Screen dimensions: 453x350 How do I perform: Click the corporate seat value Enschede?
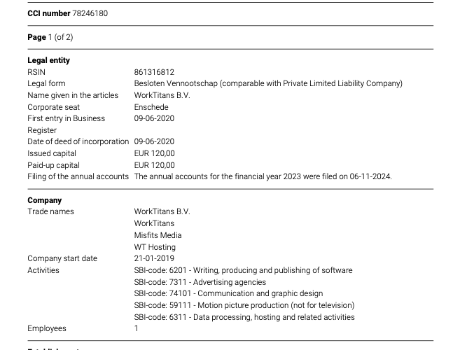point(151,107)
